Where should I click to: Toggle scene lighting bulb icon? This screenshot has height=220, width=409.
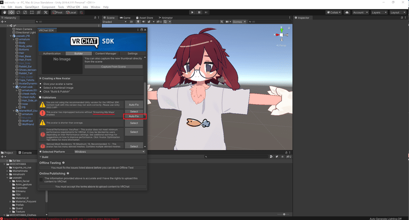(138, 21)
